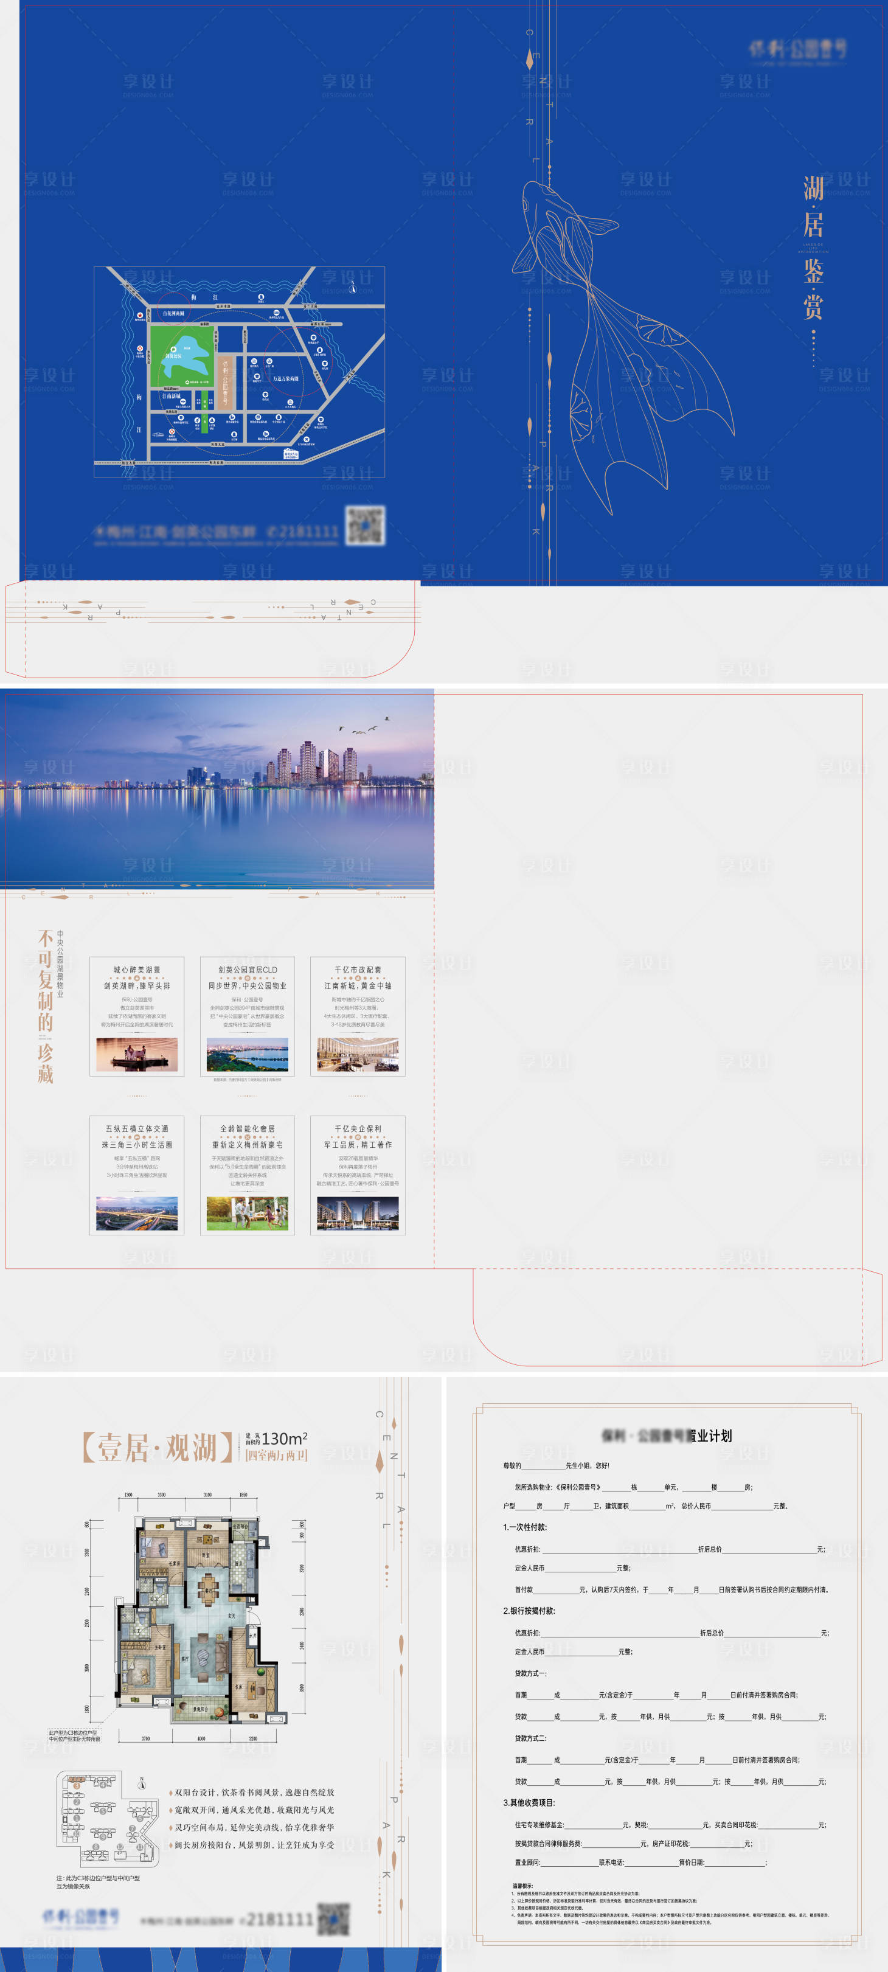Click the form title ending 置业计划
This screenshot has height=1972, width=888.
pyautogui.click(x=667, y=1436)
